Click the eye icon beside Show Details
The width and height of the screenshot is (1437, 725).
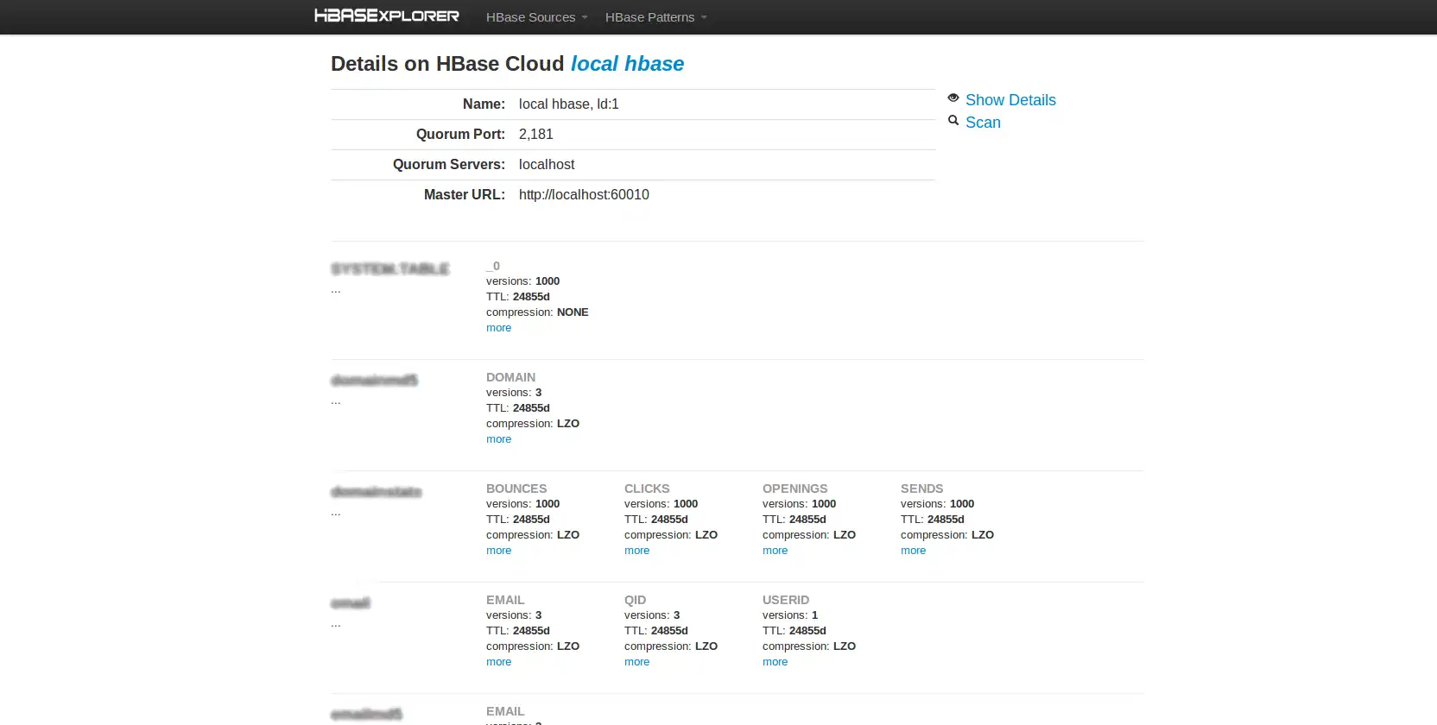coord(953,98)
